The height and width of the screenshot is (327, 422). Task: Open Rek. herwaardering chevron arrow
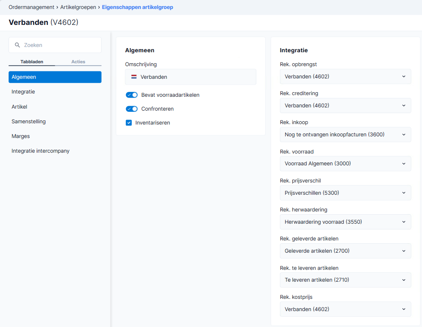point(404,222)
